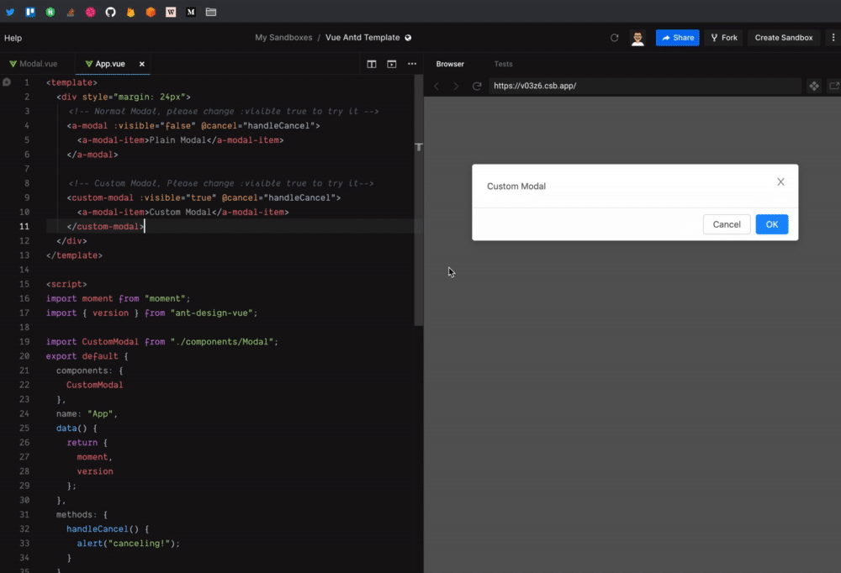Click the Share button
The height and width of the screenshot is (573, 841).
[x=677, y=38]
